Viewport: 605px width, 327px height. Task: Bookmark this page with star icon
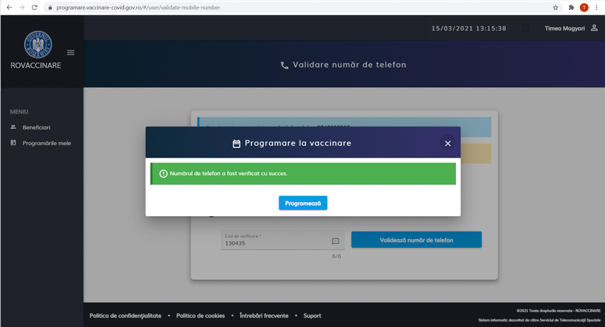tap(555, 7)
